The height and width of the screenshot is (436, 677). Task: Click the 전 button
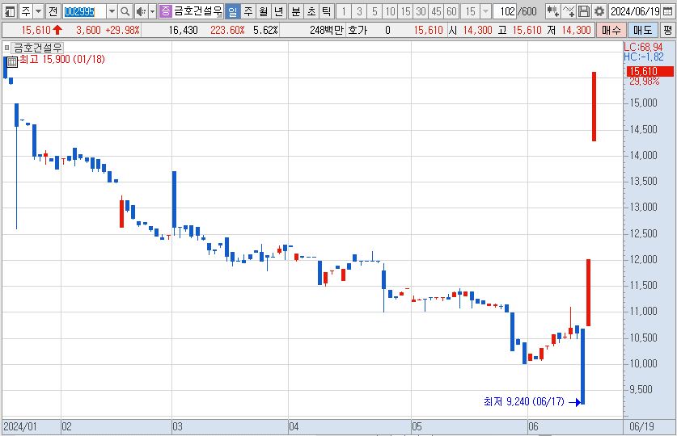(53, 11)
